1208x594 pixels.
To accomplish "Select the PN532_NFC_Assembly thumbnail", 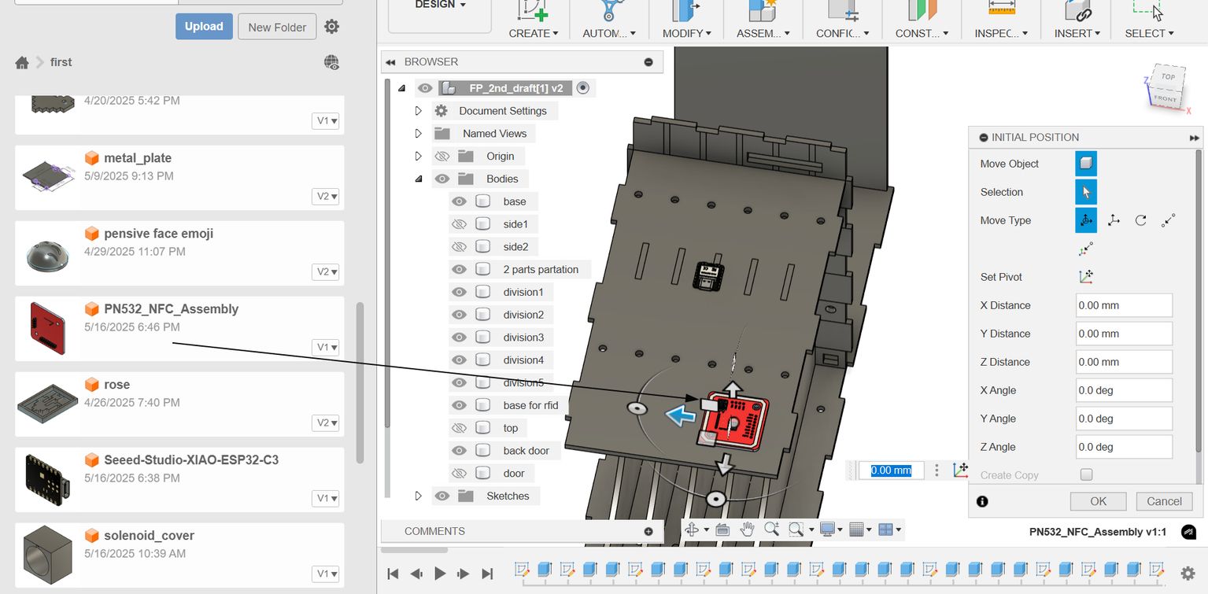I will [49, 327].
